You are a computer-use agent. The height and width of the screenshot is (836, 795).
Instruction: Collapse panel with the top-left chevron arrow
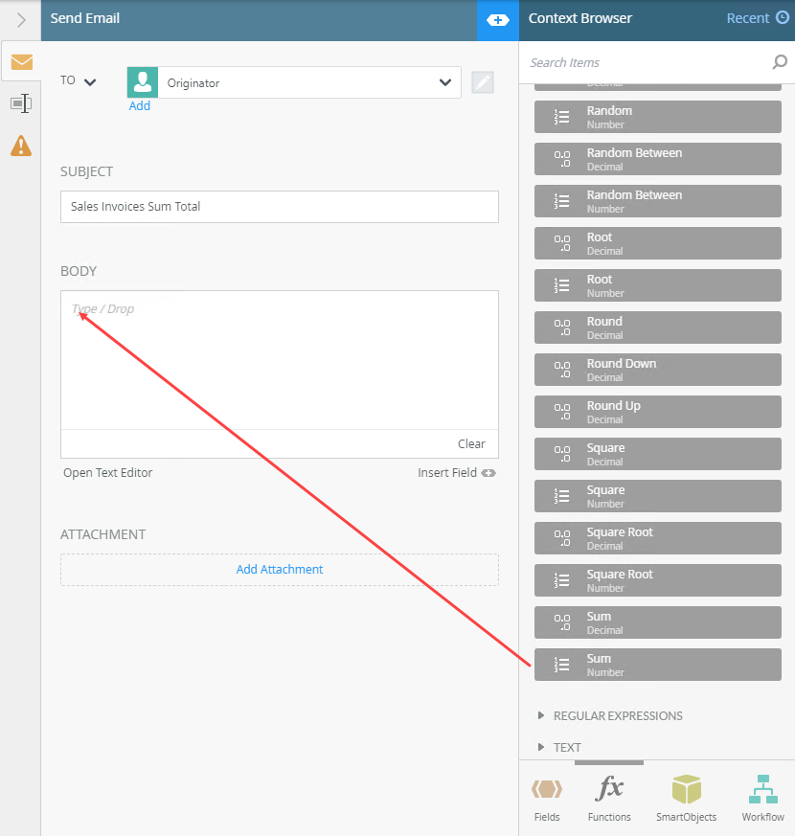(21, 20)
